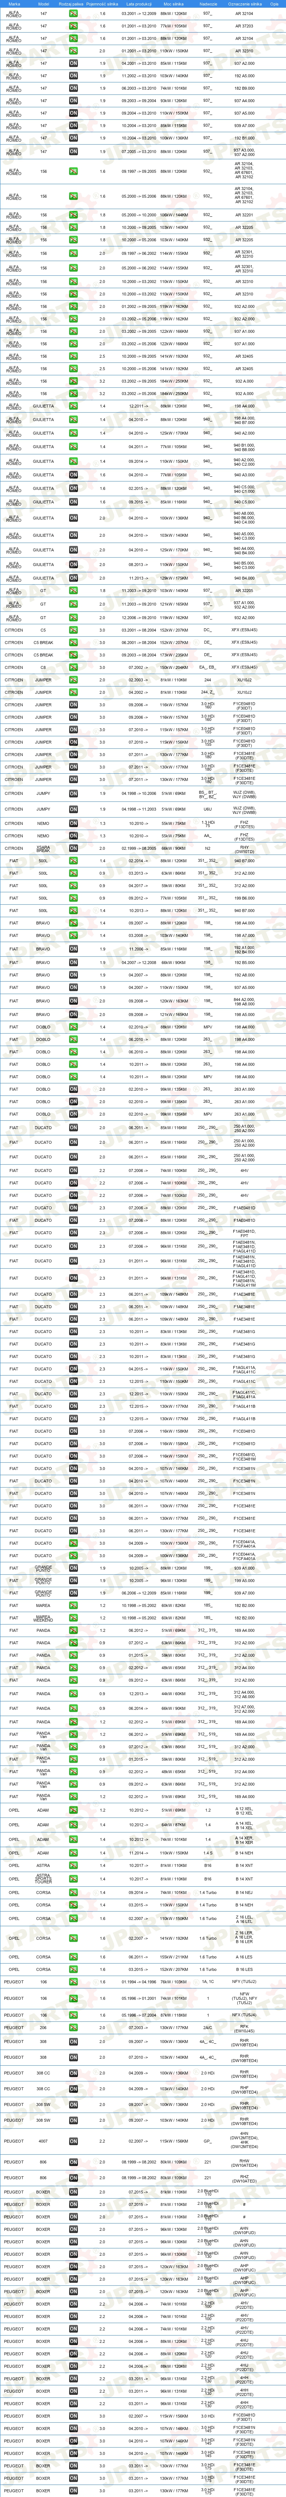Click the Model column header

pos(44,4)
